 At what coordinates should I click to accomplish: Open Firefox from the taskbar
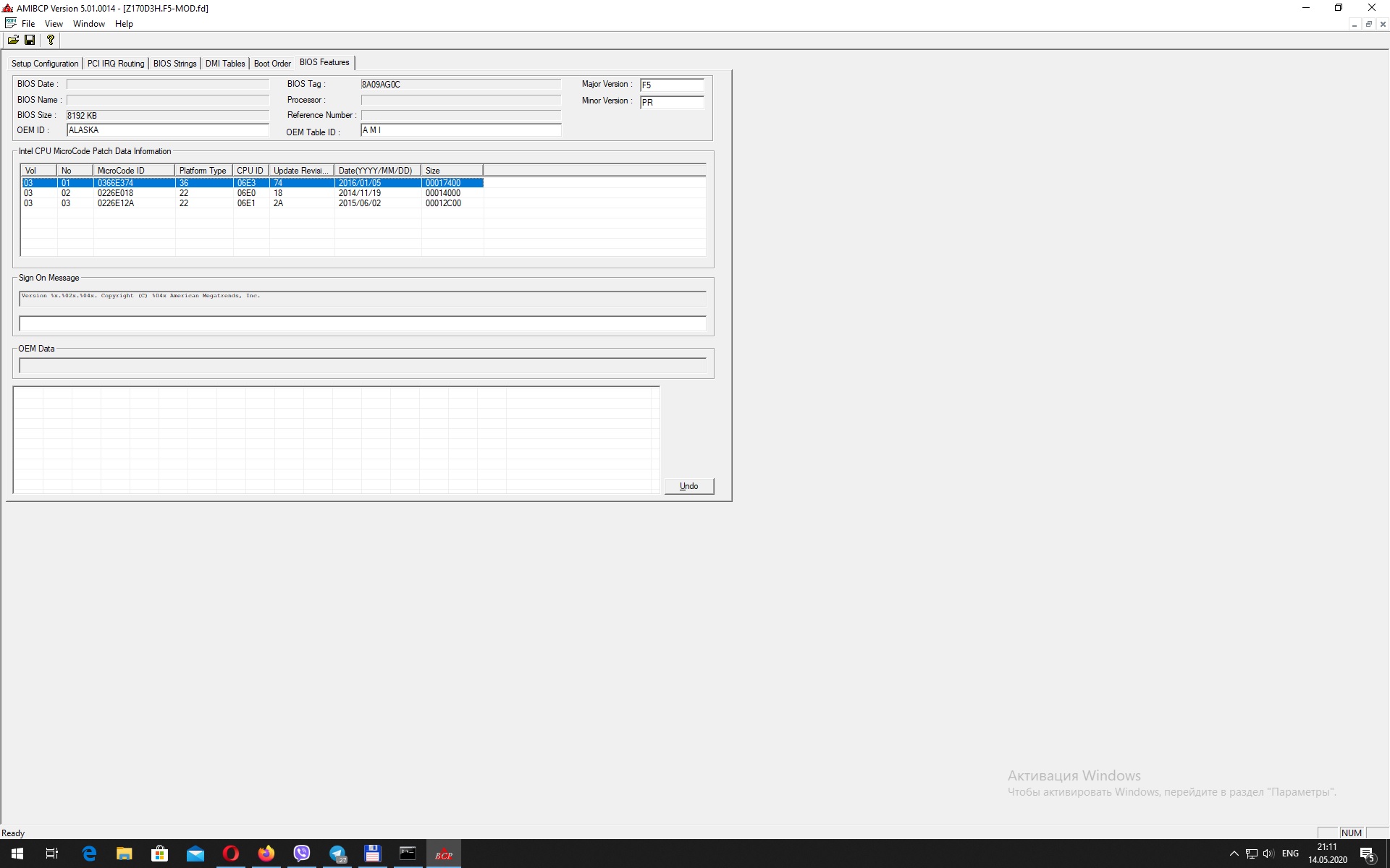[x=266, y=854]
